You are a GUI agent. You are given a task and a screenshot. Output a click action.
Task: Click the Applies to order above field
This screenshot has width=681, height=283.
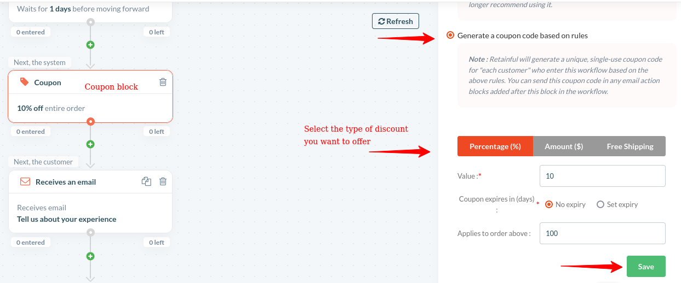tap(602, 233)
